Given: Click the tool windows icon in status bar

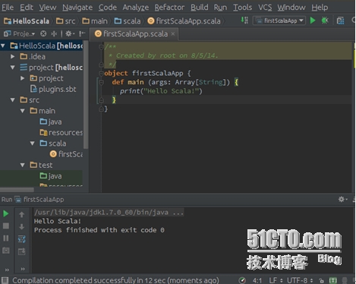Looking at the screenshot, I should point(5,280).
